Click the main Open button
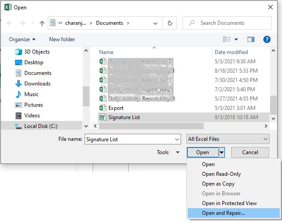Screen dimensions: 282x221 [202, 152]
